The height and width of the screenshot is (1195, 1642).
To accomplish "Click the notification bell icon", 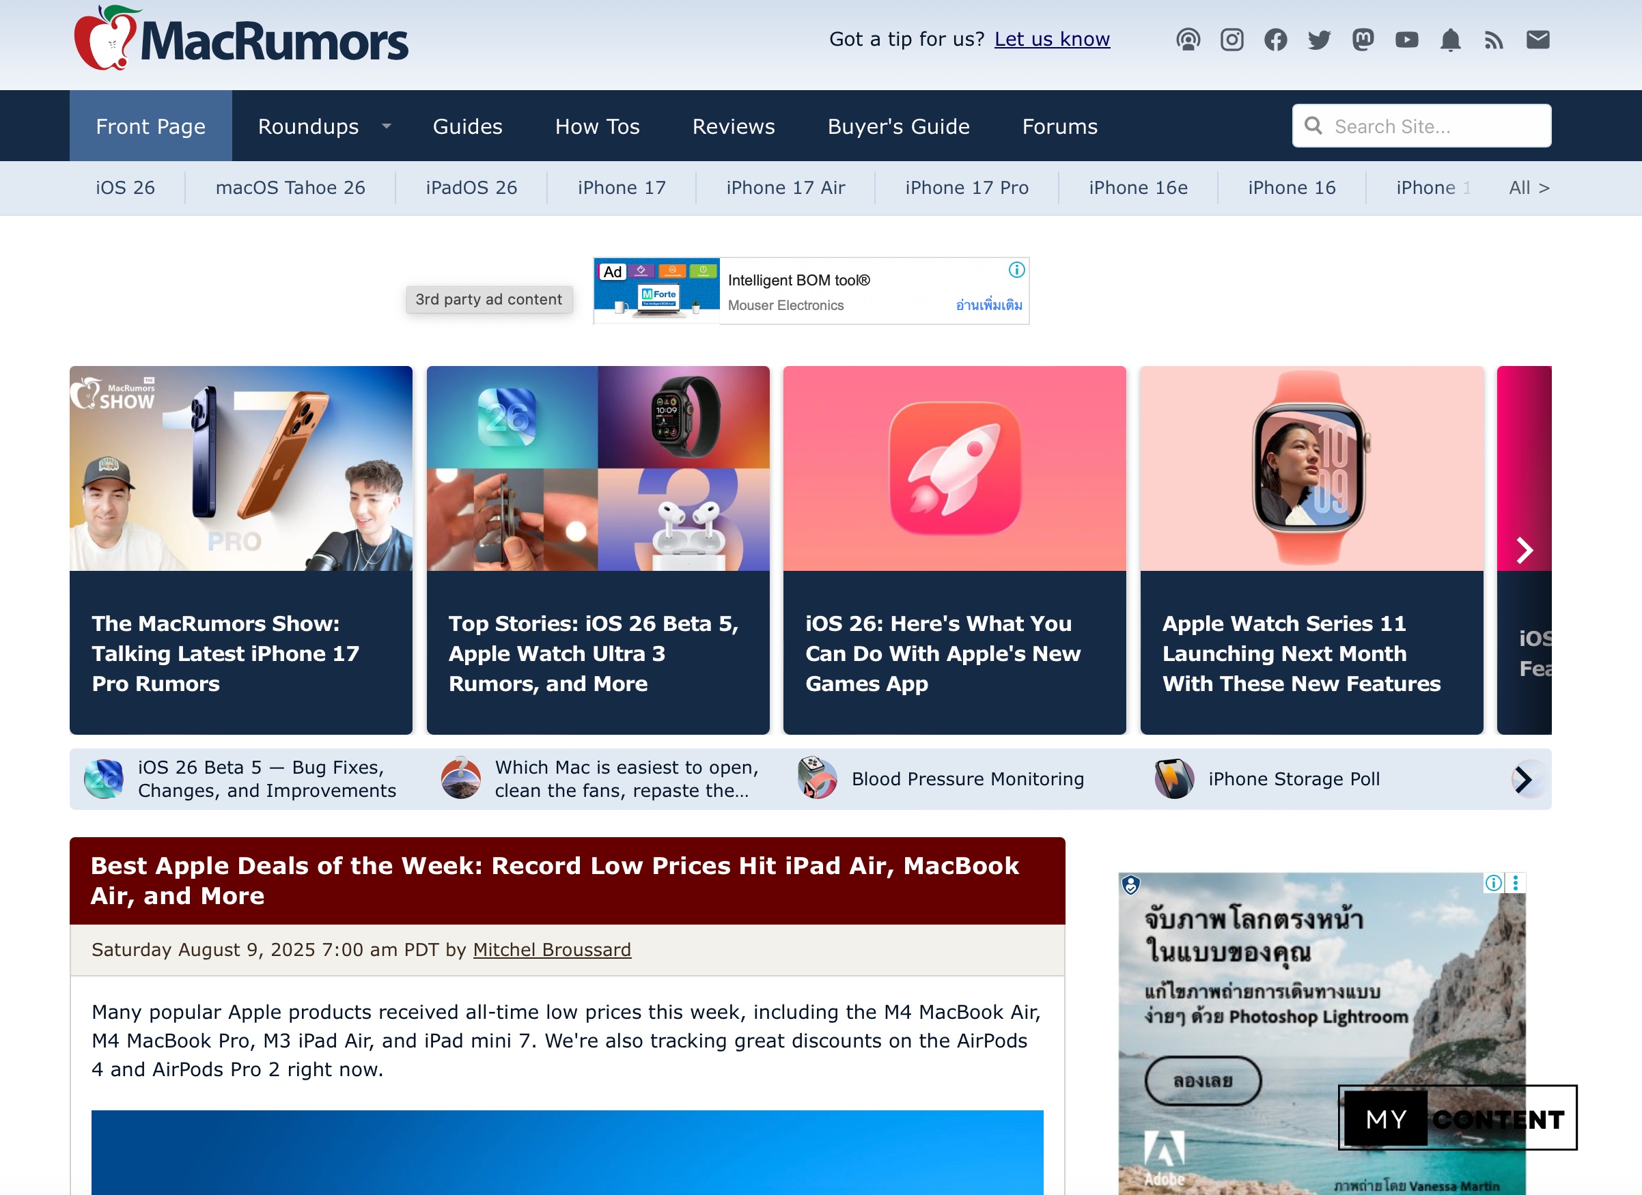I will pyautogui.click(x=1450, y=40).
